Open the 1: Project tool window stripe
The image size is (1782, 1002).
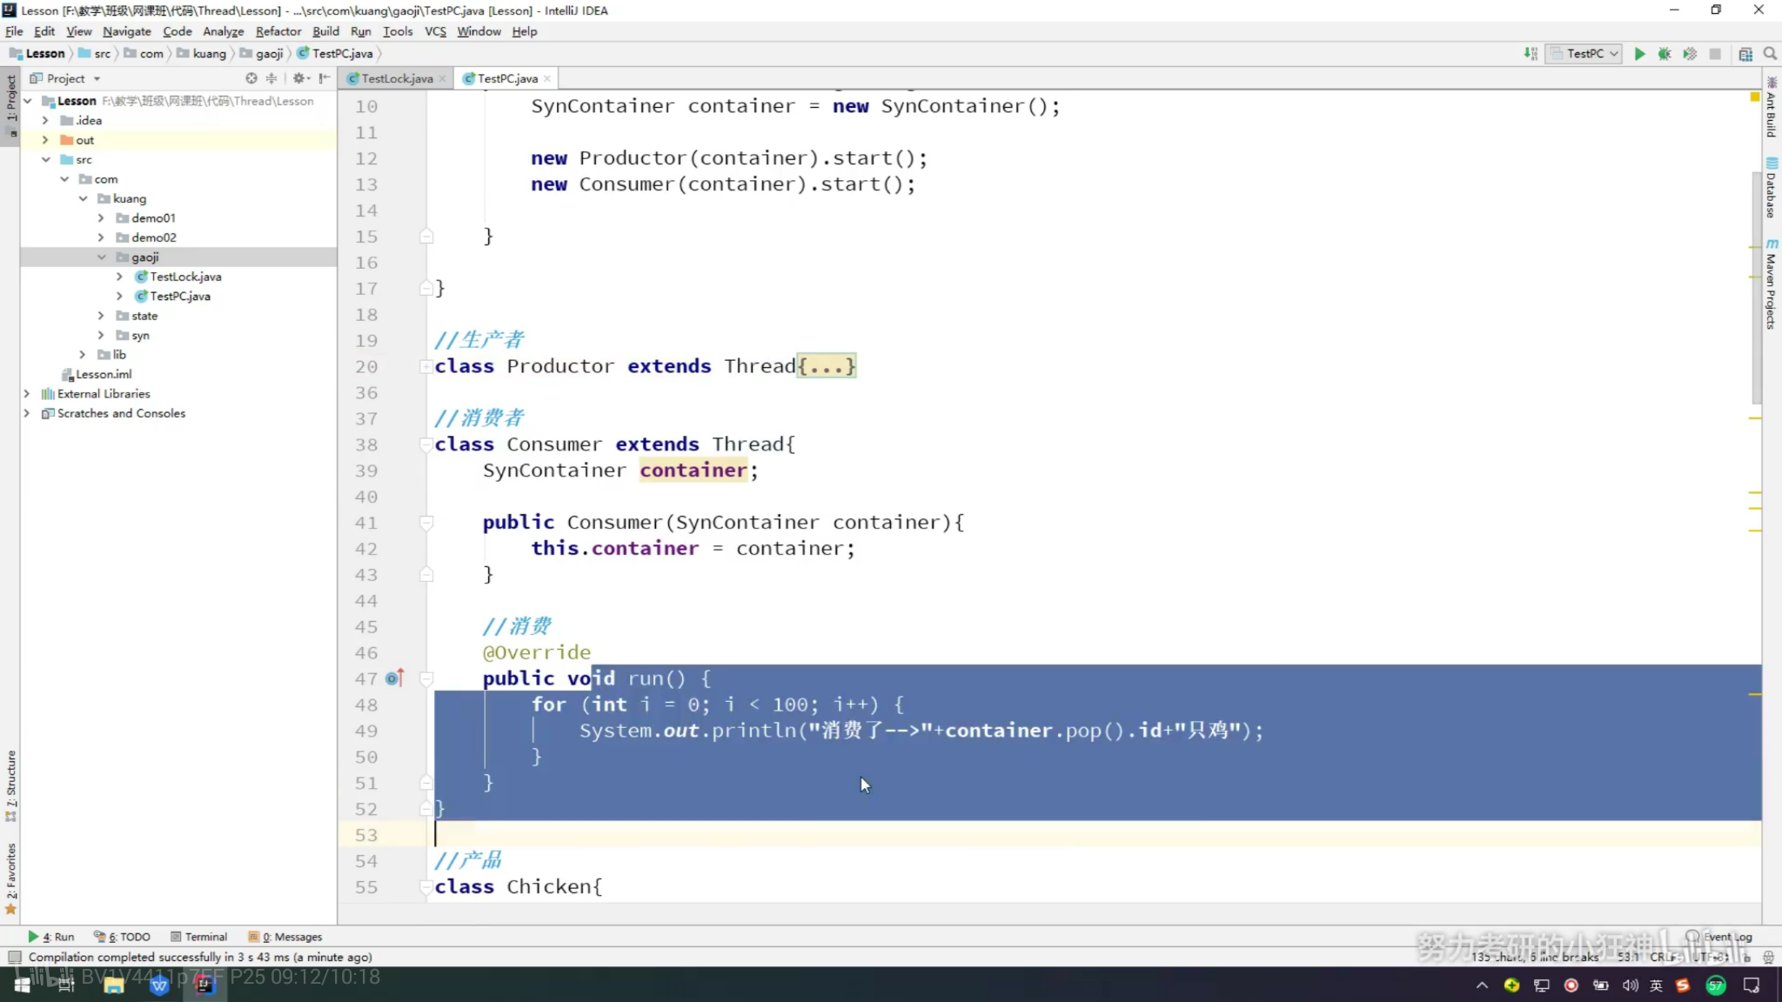(x=10, y=106)
